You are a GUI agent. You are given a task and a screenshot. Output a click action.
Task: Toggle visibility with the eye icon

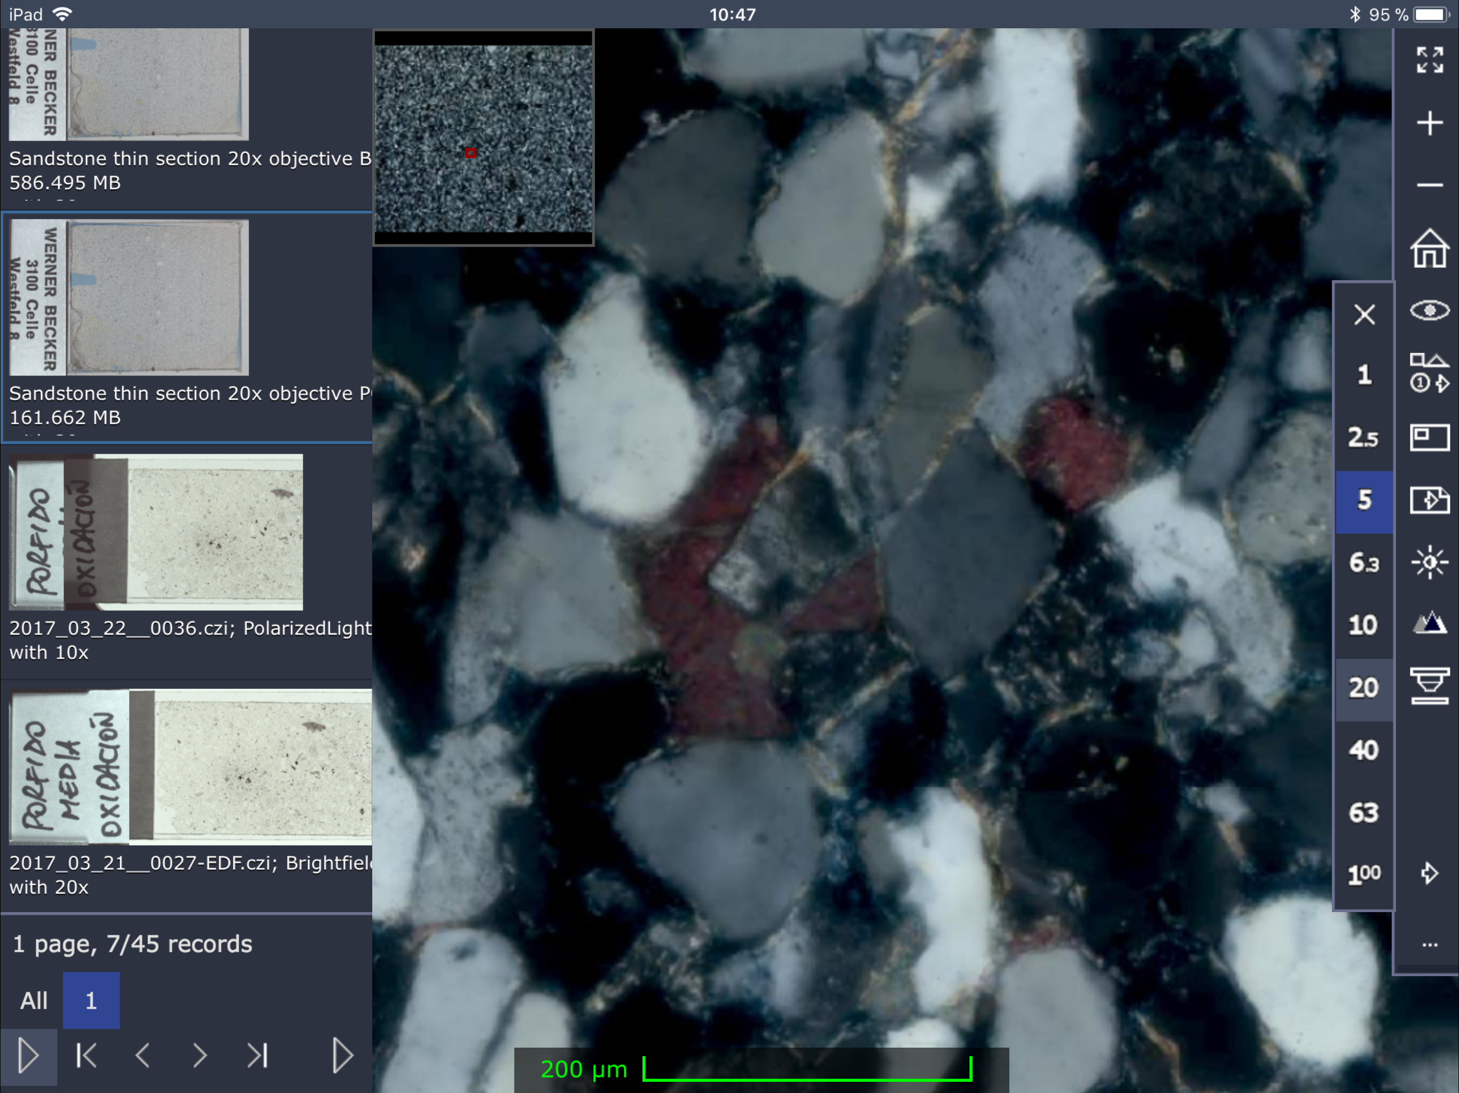point(1429,310)
